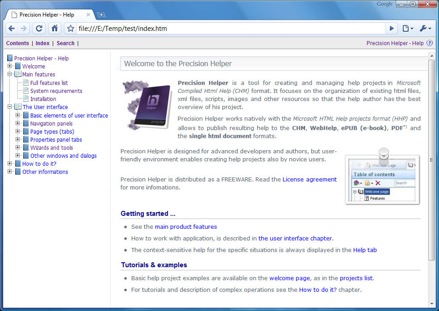The height and width of the screenshot is (311, 439).
Task: Expand the Other informations node
Action: point(9,172)
